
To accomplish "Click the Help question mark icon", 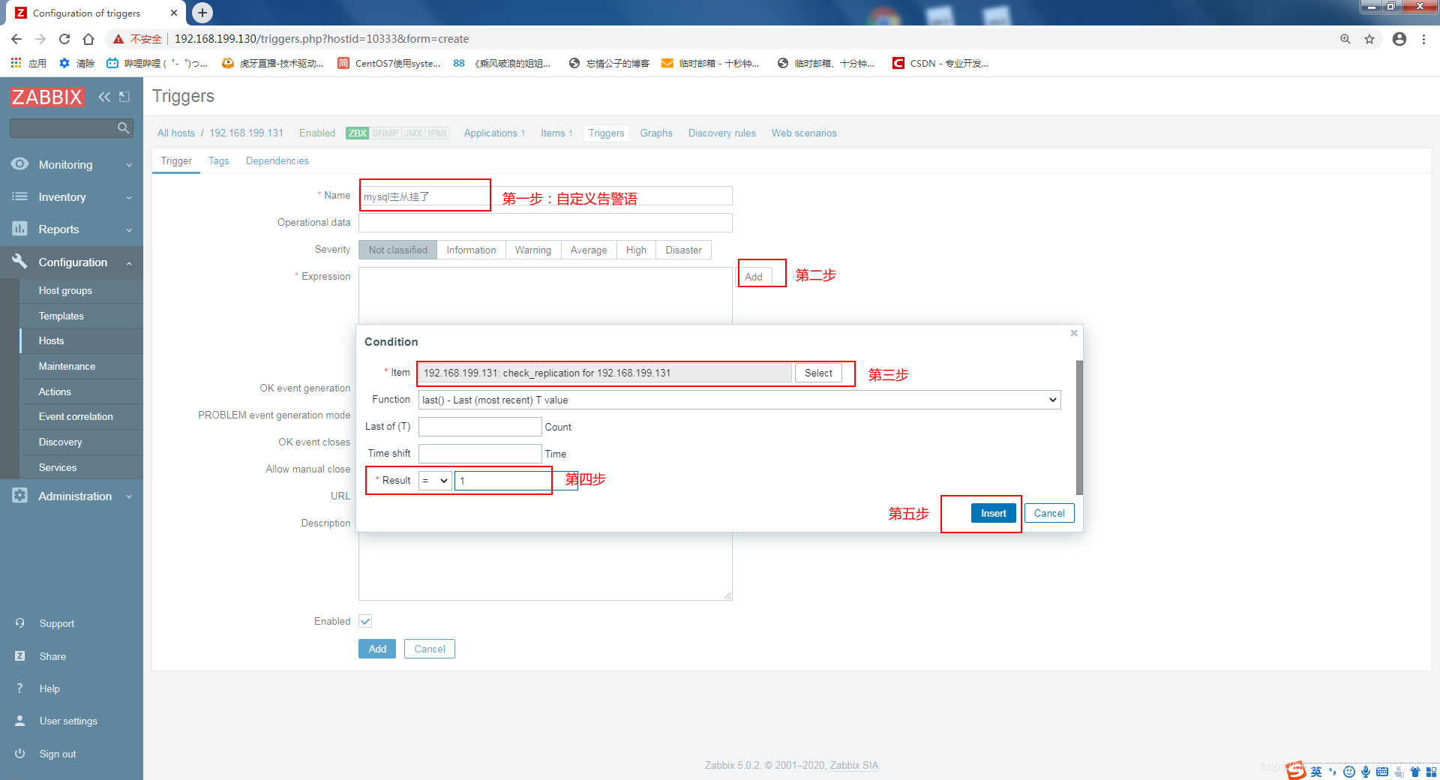I will (x=20, y=688).
